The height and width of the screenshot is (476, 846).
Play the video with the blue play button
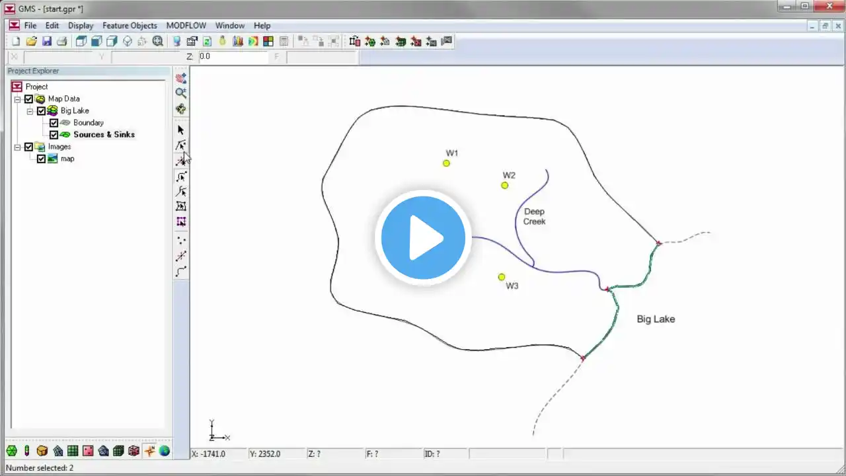tap(423, 237)
